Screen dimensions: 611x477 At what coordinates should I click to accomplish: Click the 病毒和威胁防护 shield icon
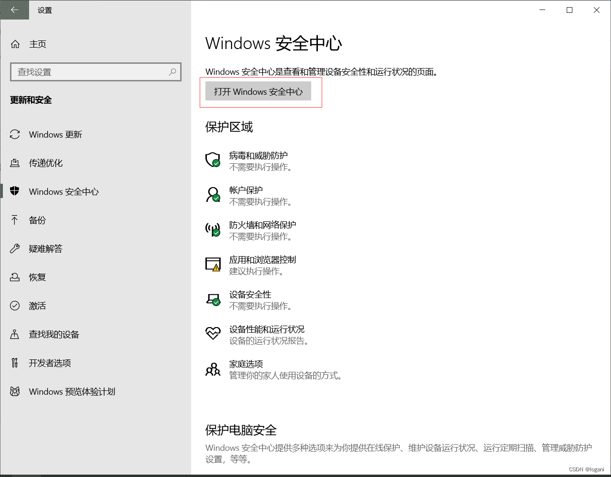pyautogui.click(x=213, y=160)
